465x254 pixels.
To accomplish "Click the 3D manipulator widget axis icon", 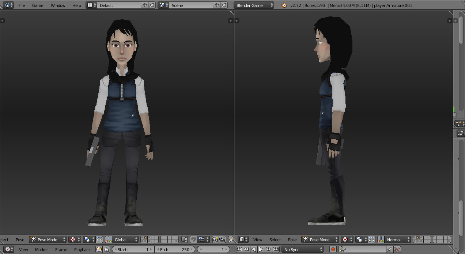I will click(x=108, y=239).
